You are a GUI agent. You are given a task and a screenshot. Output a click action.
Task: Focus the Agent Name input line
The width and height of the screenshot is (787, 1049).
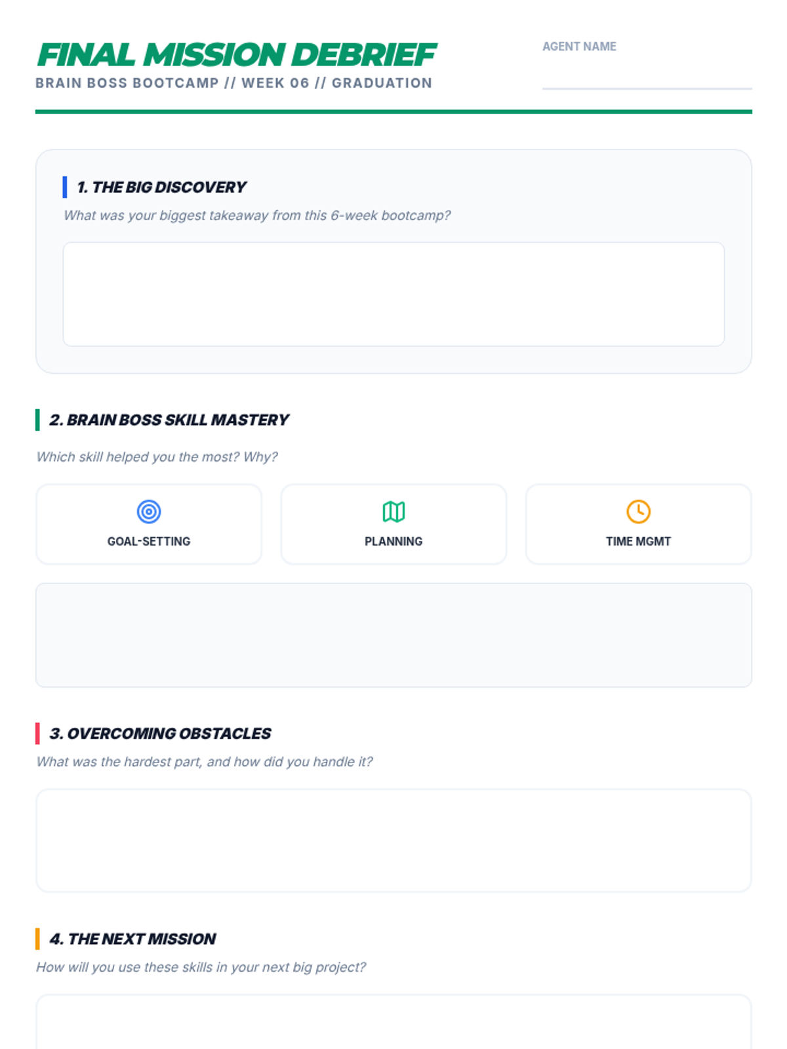(647, 75)
